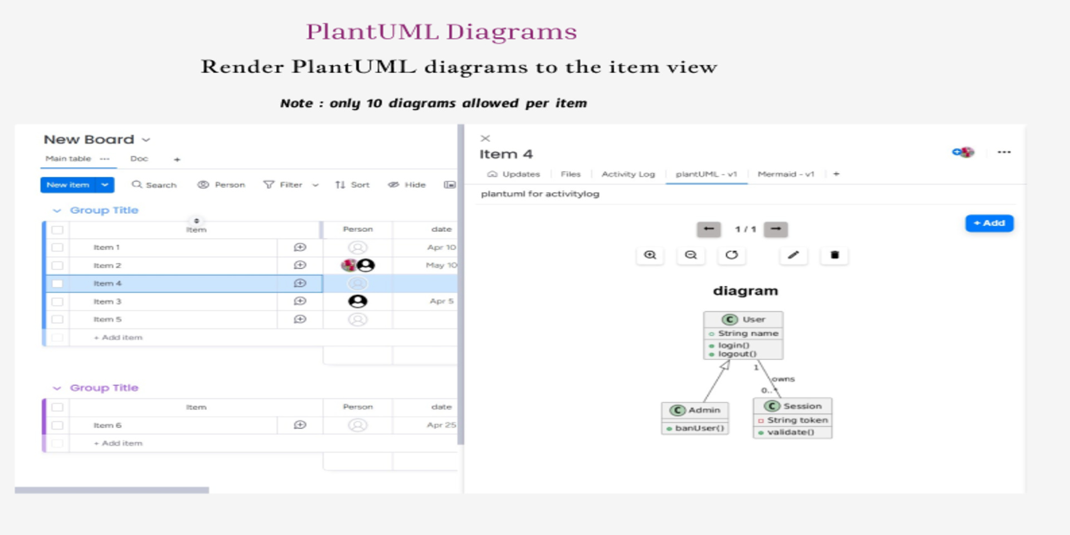Select the plantUML - v1 tab
Viewport: 1070px width, 535px height.
coord(706,174)
